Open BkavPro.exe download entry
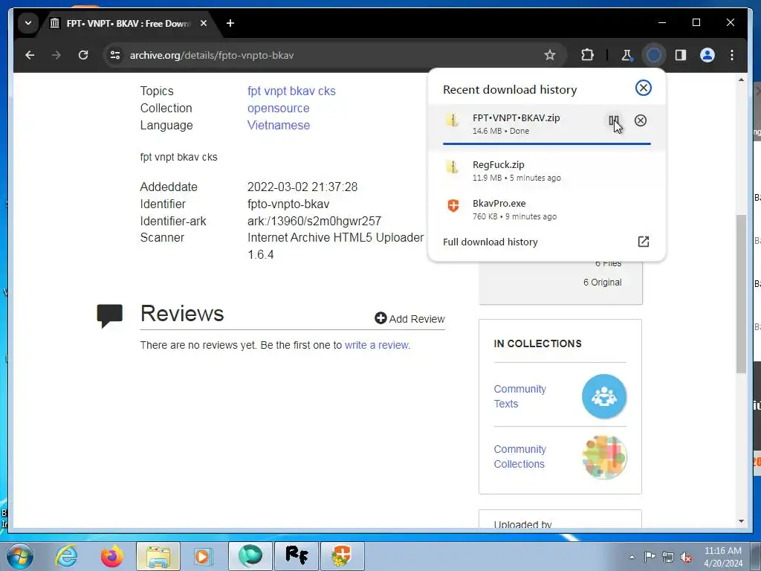This screenshot has width=761, height=571. coord(546,209)
